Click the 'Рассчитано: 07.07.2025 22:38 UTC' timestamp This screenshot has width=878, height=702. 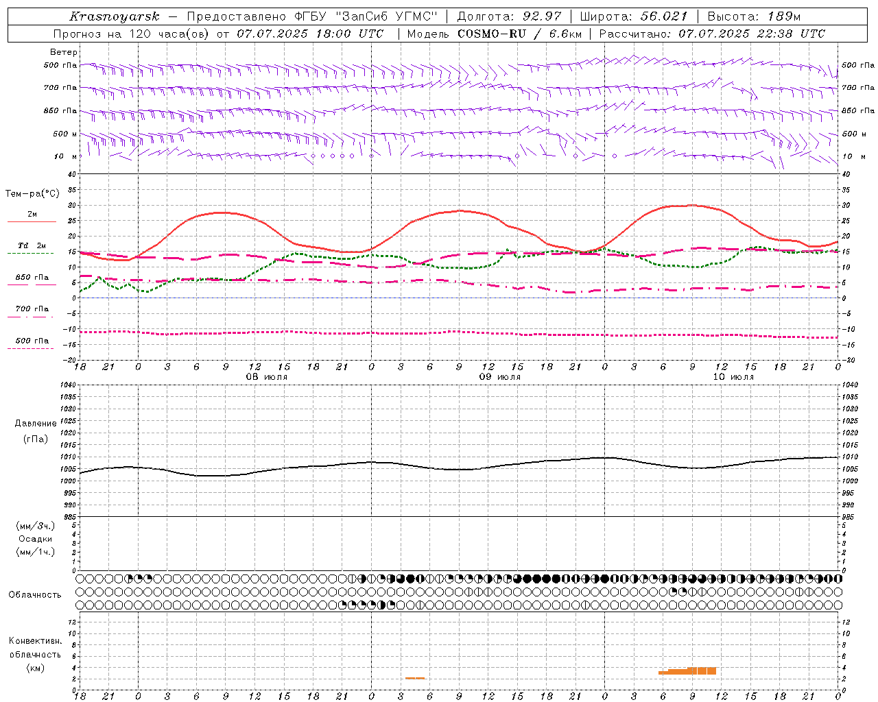(712, 34)
